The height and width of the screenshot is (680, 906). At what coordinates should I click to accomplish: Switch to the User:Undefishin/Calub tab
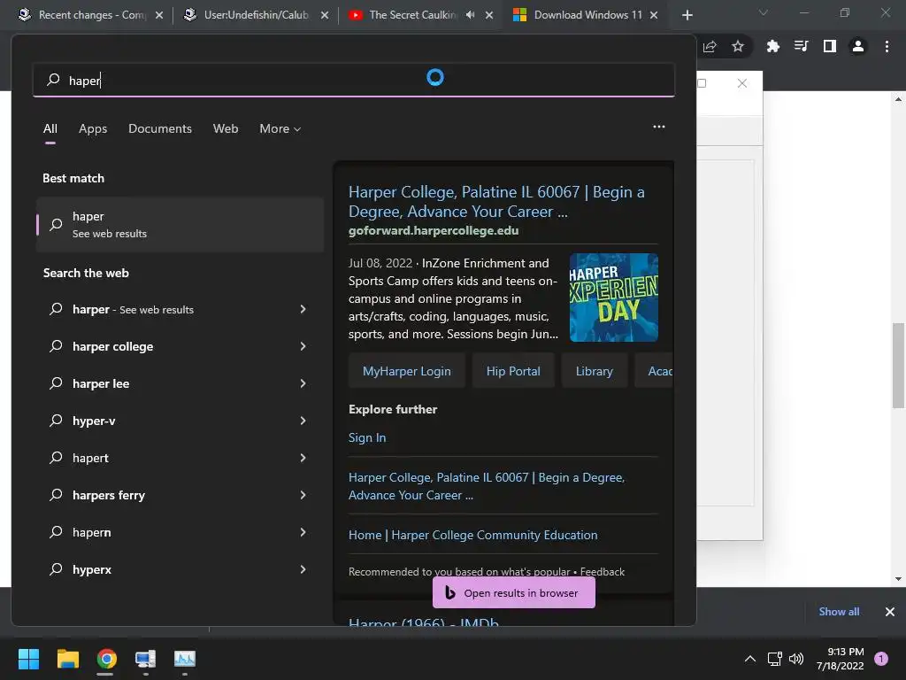(257, 15)
